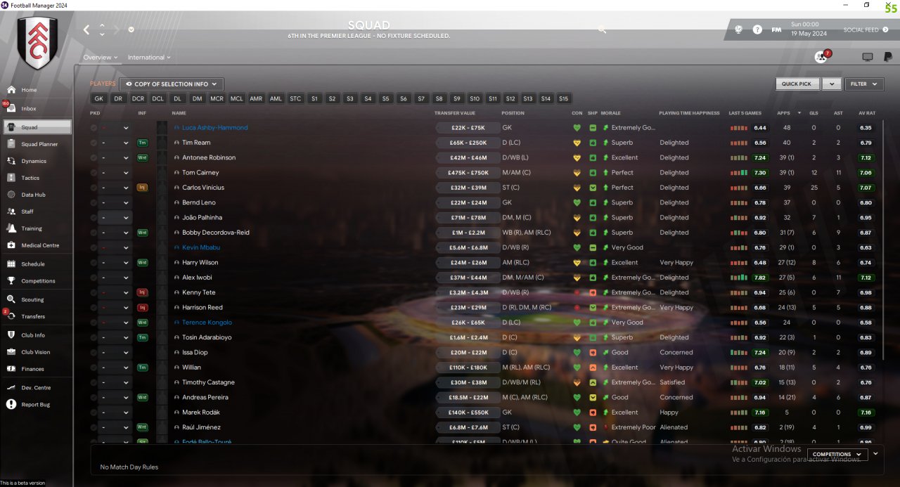The height and width of the screenshot is (487, 900).
Task: Toggle selection circle for Issa Diop
Action: (94, 353)
